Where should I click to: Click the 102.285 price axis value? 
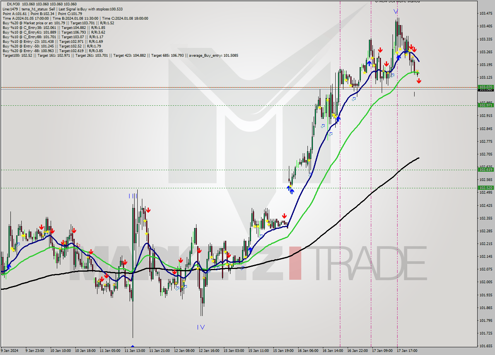pos(486,231)
